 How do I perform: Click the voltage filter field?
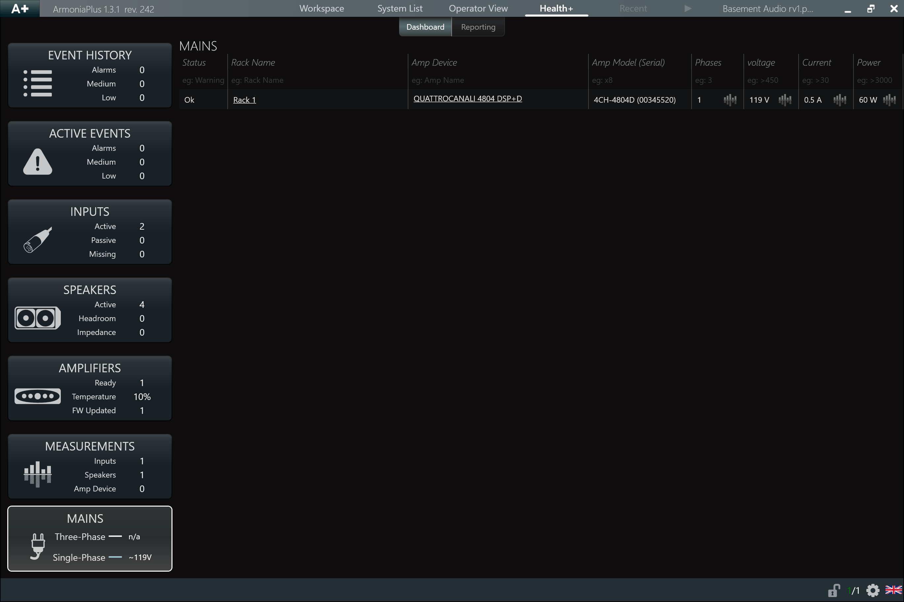click(771, 80)
